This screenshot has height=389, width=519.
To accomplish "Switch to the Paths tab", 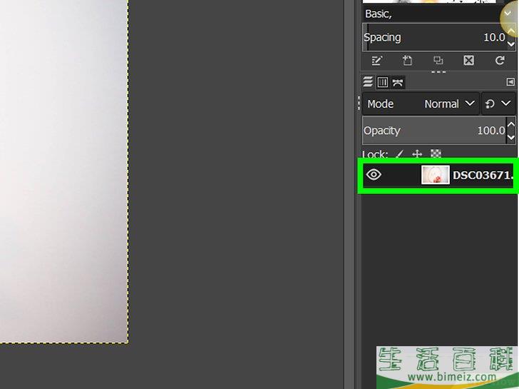I will coord(398,82).
